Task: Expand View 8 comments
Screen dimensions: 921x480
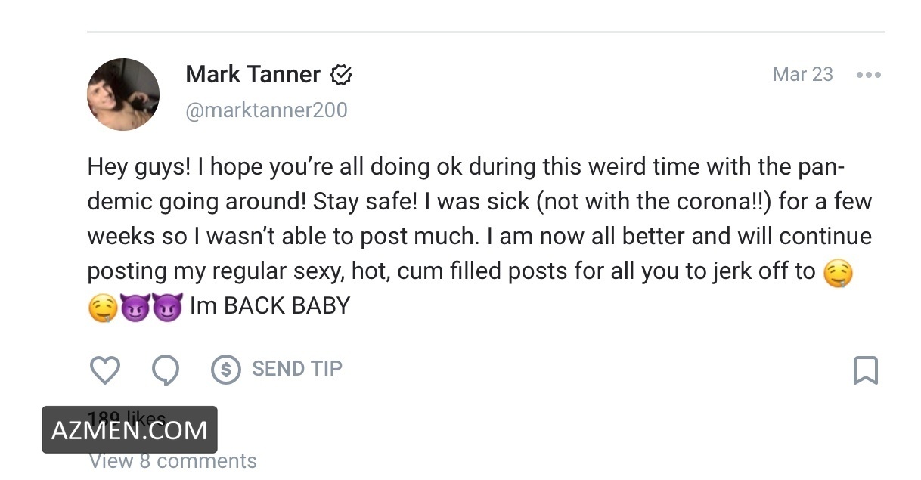Action: click(173, 460)
